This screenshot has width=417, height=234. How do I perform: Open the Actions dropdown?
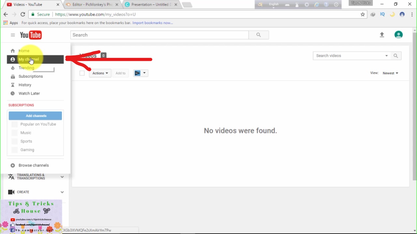pos(100,73)
